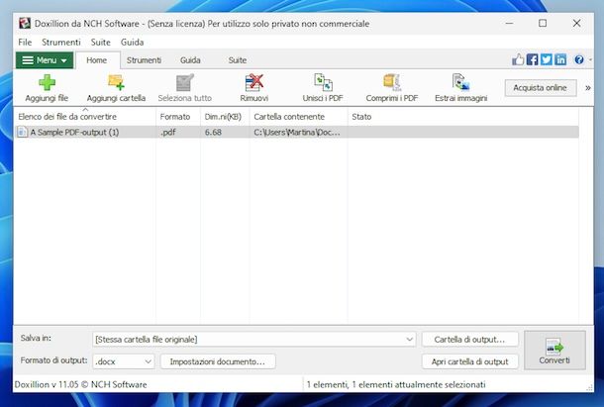
Task: Sort by the Cartella contenente column header
Action: coord(298,117)
